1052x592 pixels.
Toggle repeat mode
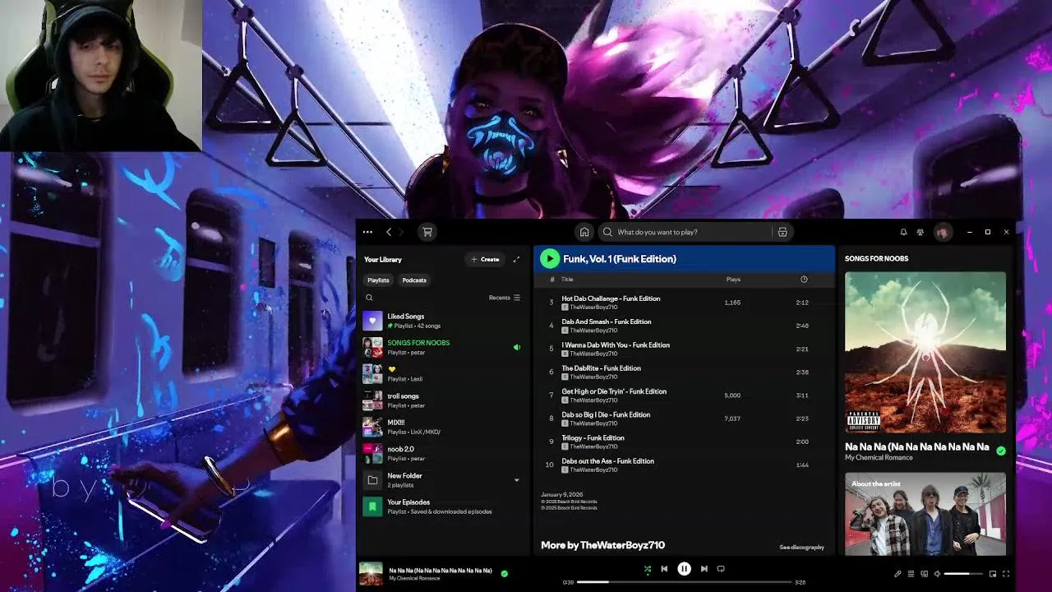721,569
